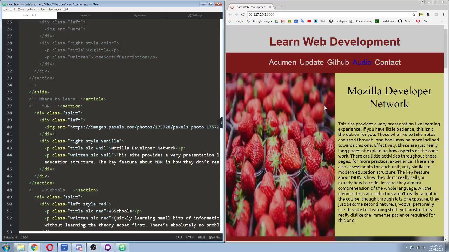449x252 pixels.
Task: Change the HTML grammar selector
Action: tap(201, 237)
